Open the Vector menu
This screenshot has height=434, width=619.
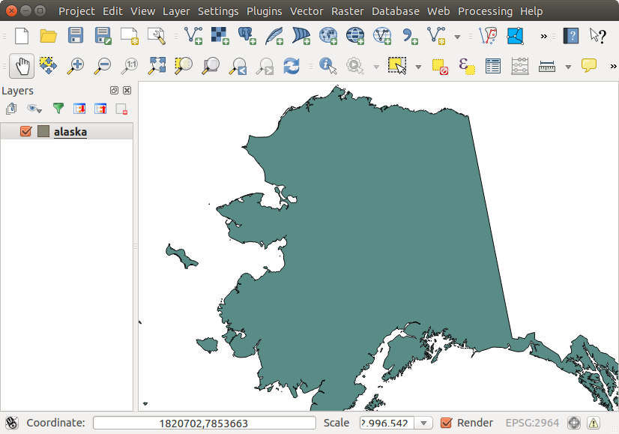(x=306, y=11)
